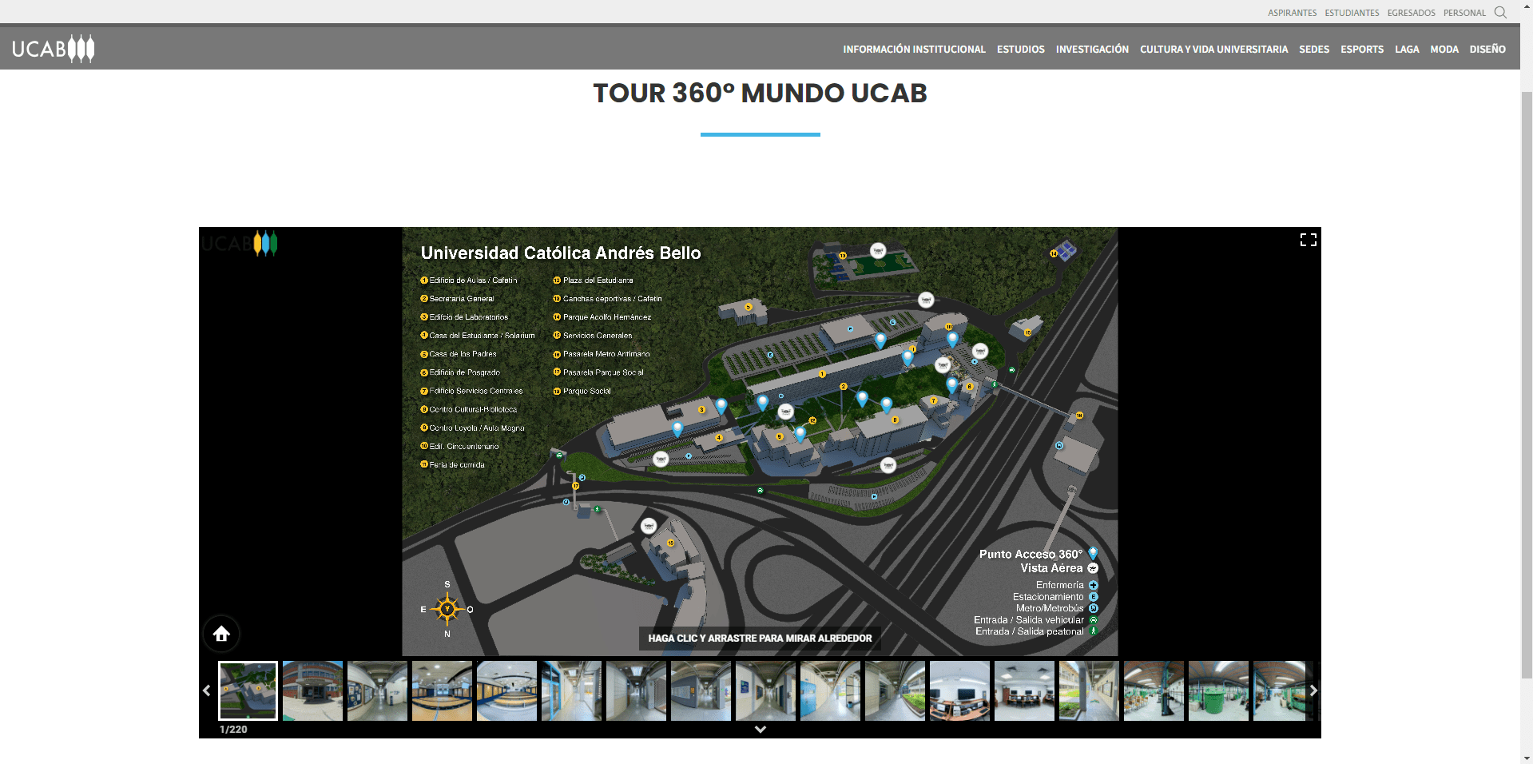Screen dimensions: 1533x764
Task: Expand the CULTURA Y VIDA UNIVERSITARIA menu
Action: click(1213, 50)
